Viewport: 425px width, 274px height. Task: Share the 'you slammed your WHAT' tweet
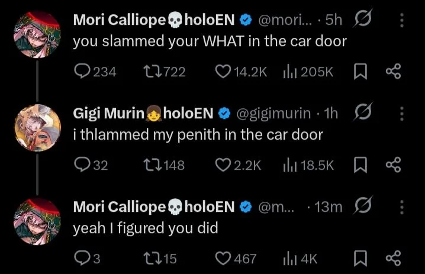coord(393,71)
